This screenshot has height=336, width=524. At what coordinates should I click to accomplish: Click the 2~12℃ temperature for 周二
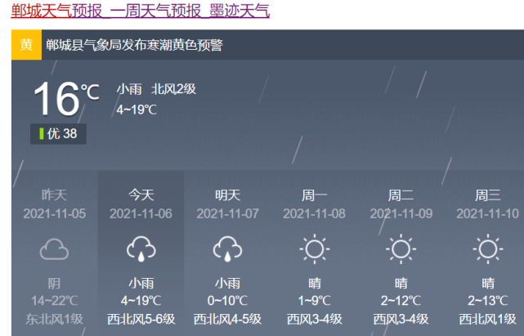[401, 301]
